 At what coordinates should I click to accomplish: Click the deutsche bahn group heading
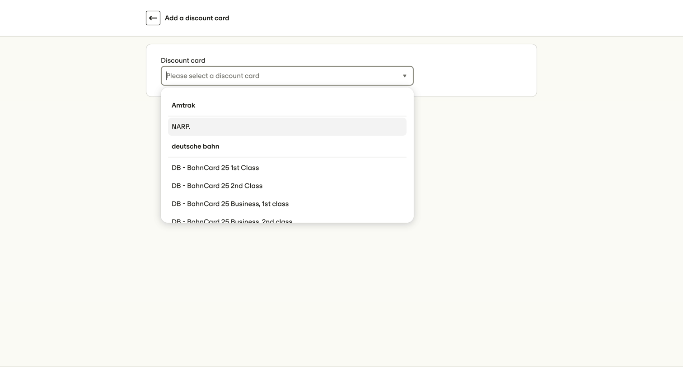coord(195,147)
